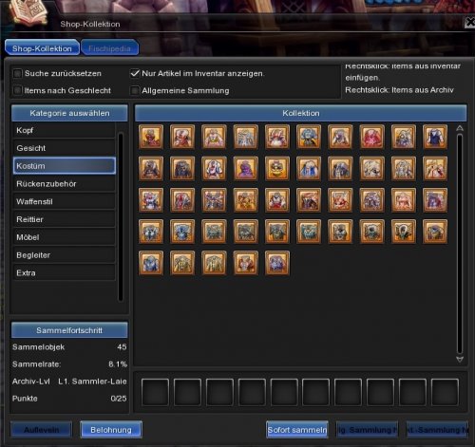Click the Shop-Kollektion book icon
The image size is (475, 447).
point(28,13)
